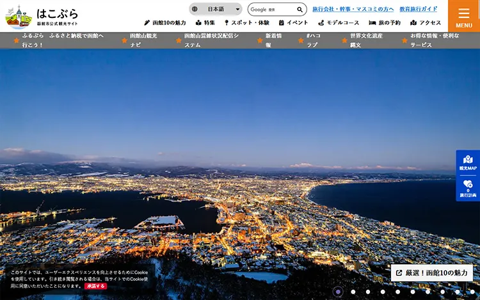Open 旅の予約 nav item with bed icon

tap(385, 22)
